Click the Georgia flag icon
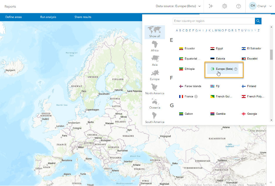This screenshot has width=275, height=186. 244,114
